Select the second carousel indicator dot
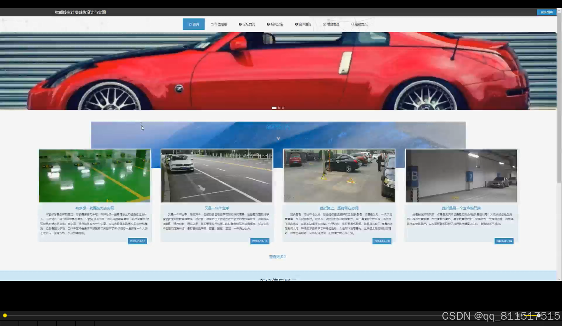562x326 pixels. (279, 108)
